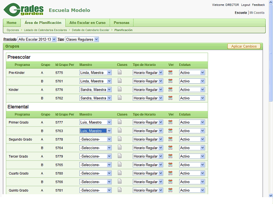The width and height of the screenshot is (273, 204).
Task: View the schedule calendar for group 5778
Action: (170, 139)
